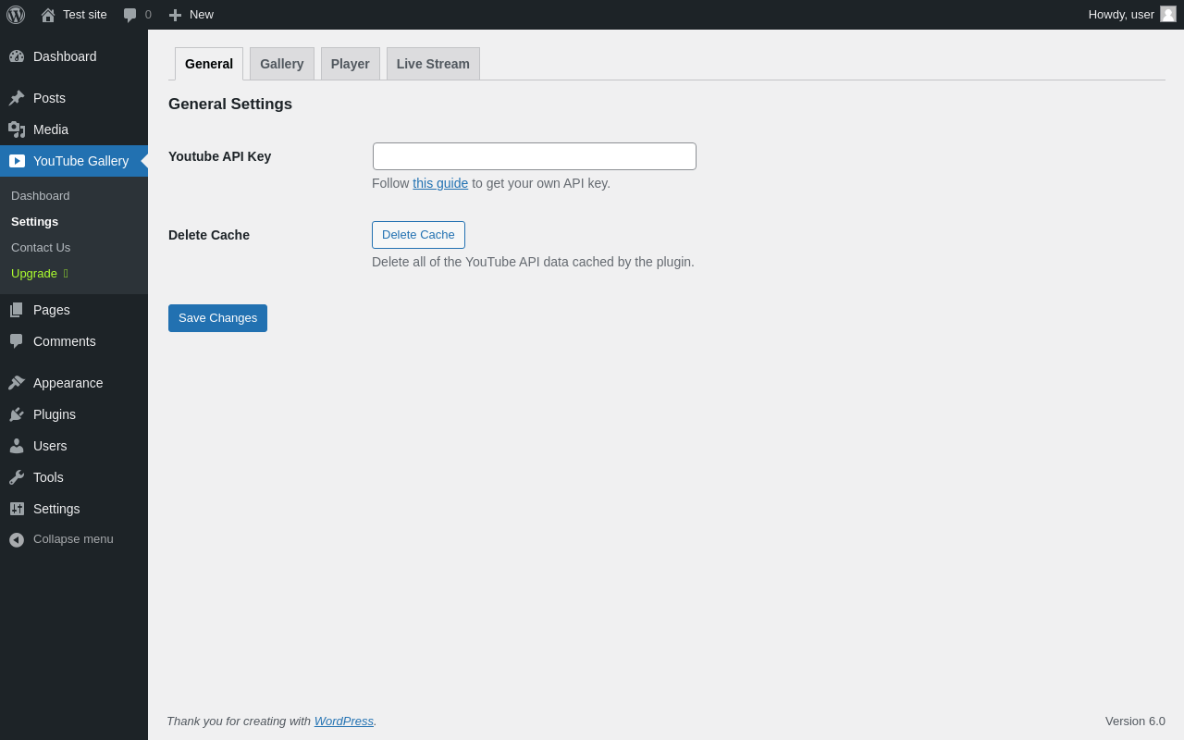
Task: Switch to the General tab
Action: (x=209, y=64)
